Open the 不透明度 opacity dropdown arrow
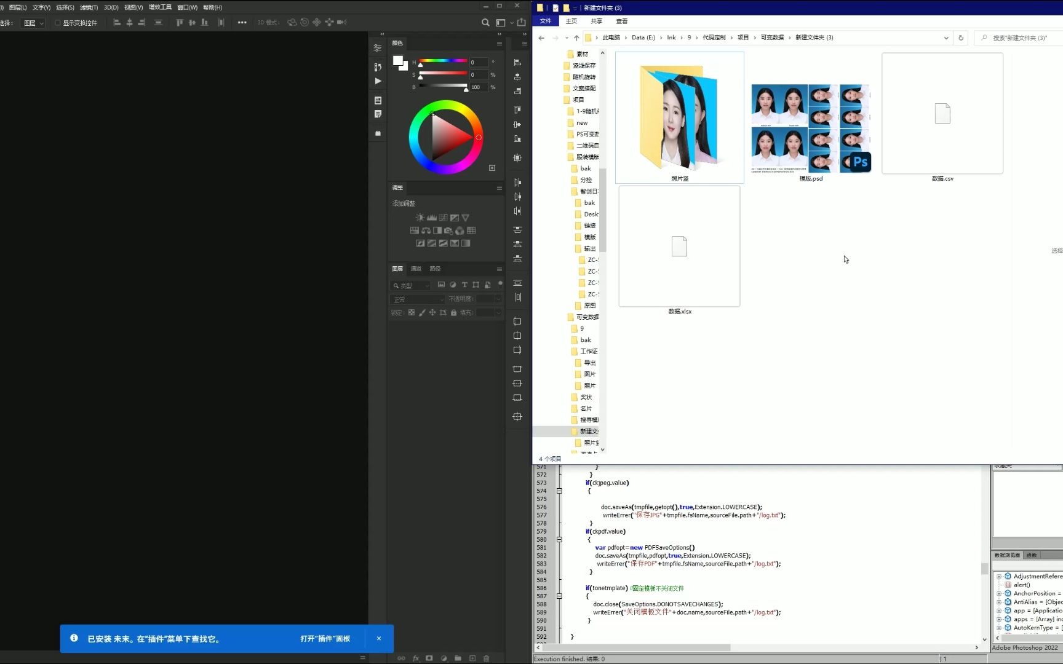 498,299
